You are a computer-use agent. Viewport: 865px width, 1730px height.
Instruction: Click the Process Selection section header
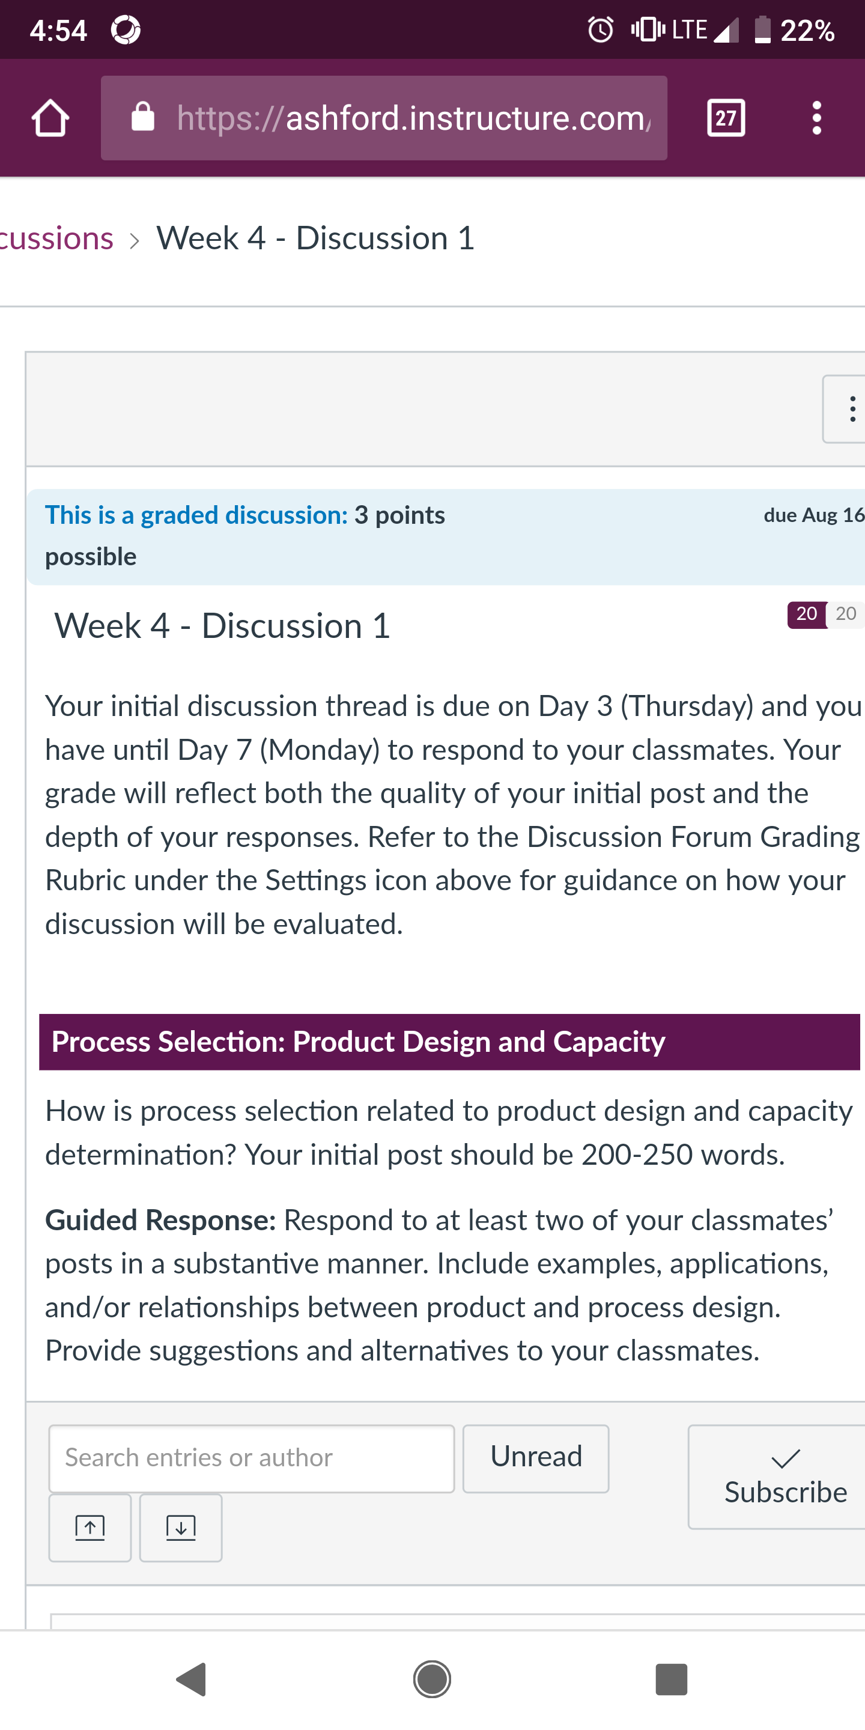[x=449, y=1042]
